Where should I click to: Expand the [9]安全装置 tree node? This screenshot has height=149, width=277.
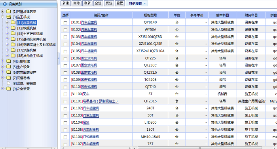pos(2,88)
